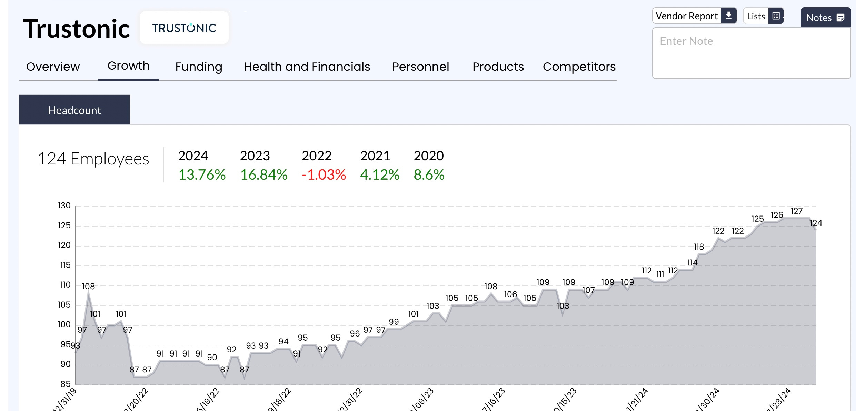Click the 9/18/22 x-axis date
Screen dimensions: 856x411
280,400
